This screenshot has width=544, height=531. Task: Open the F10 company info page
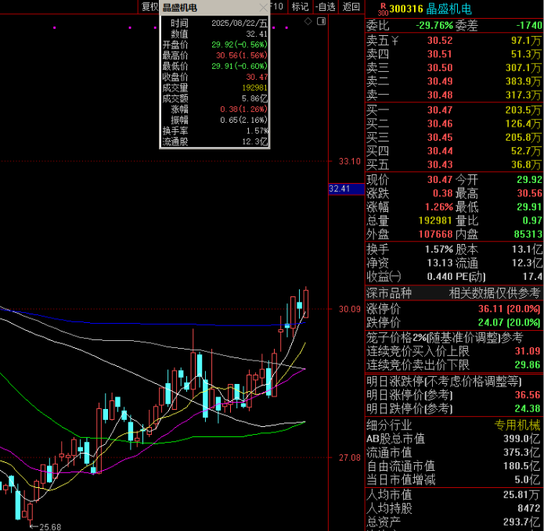point(276,6)
